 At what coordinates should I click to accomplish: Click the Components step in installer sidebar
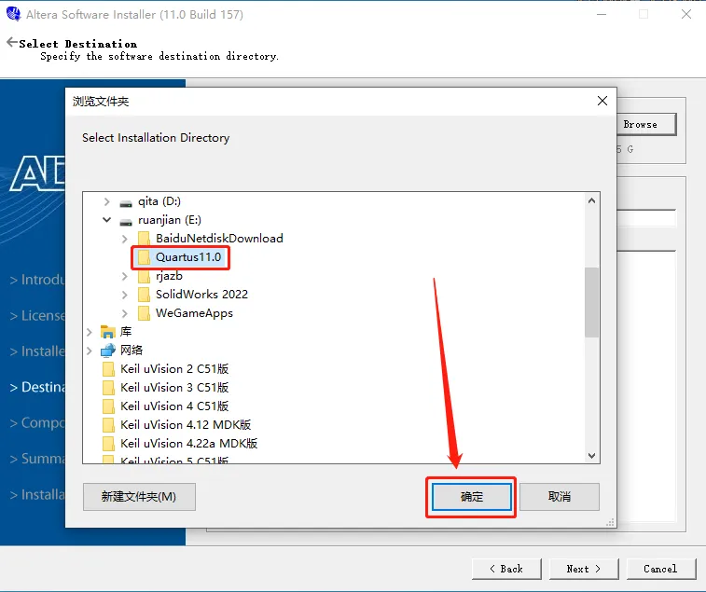(37, 422)
